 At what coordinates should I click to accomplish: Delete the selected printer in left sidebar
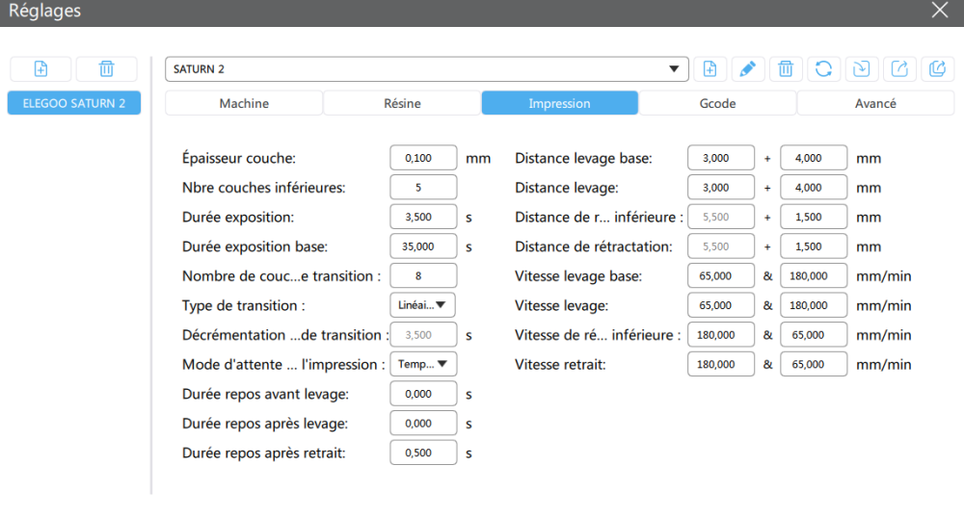(x=106, y=68)
